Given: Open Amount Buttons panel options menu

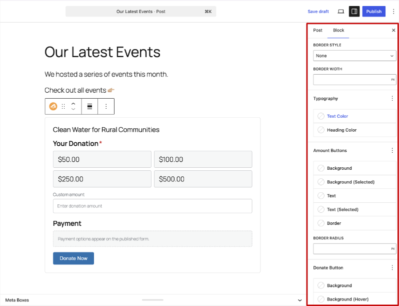Looking at the screenshot, I should pos(392,150).
